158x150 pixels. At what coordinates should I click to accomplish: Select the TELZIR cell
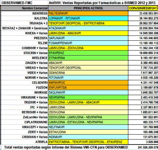pos(25,43)
